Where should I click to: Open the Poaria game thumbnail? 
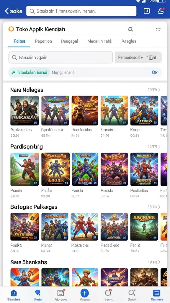[x=25, y=169]
